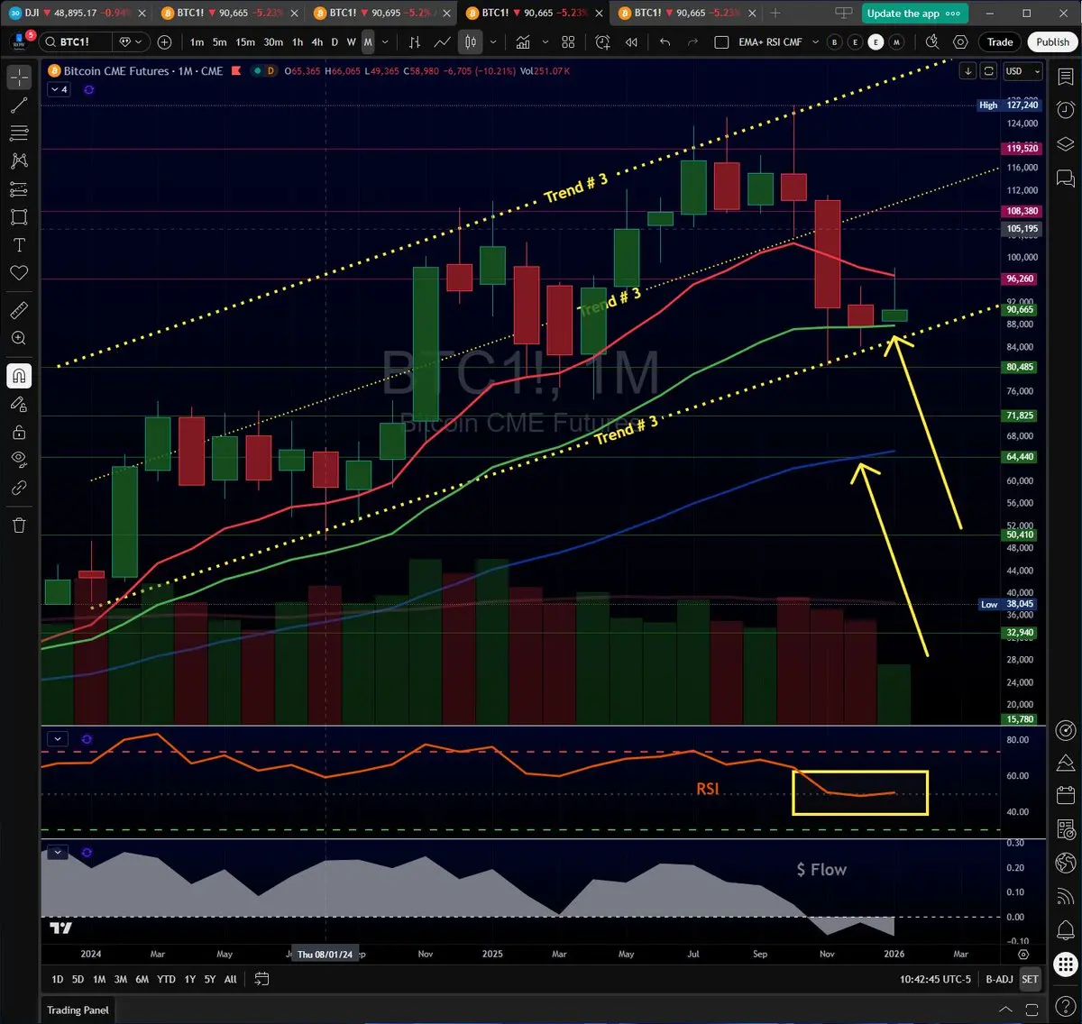
Task: Select the ruler measure tool
Action: click(19, 310)
